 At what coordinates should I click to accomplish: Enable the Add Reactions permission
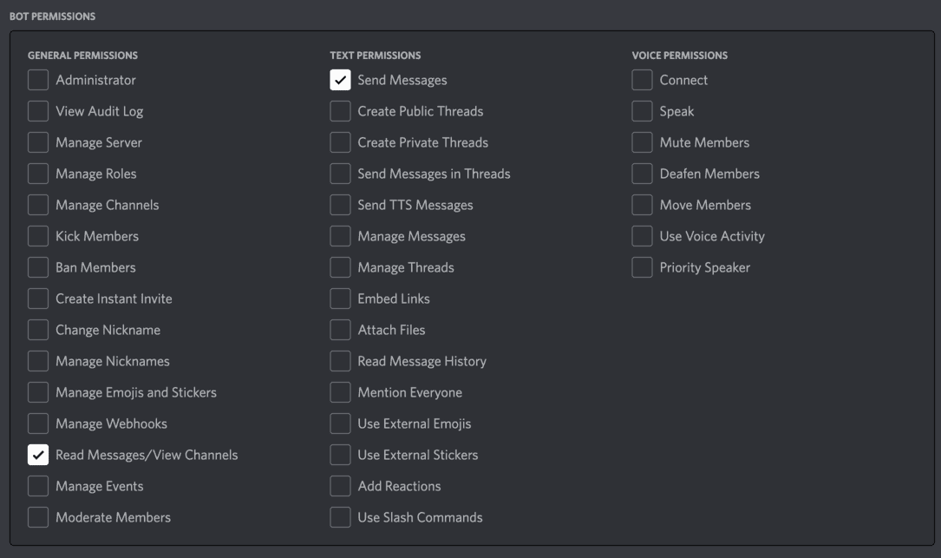[340, 486]
